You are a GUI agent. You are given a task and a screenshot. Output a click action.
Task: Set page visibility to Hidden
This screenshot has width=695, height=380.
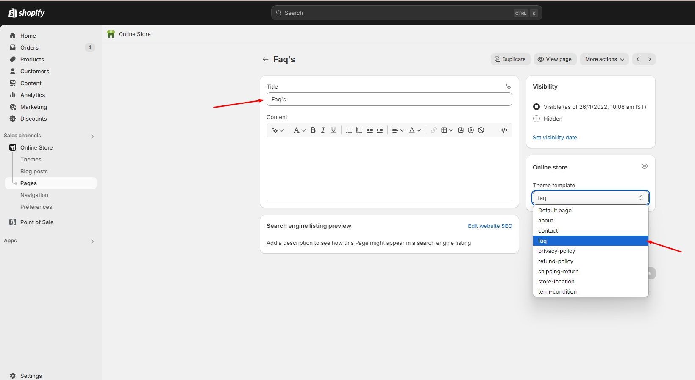tap(537, 119)
